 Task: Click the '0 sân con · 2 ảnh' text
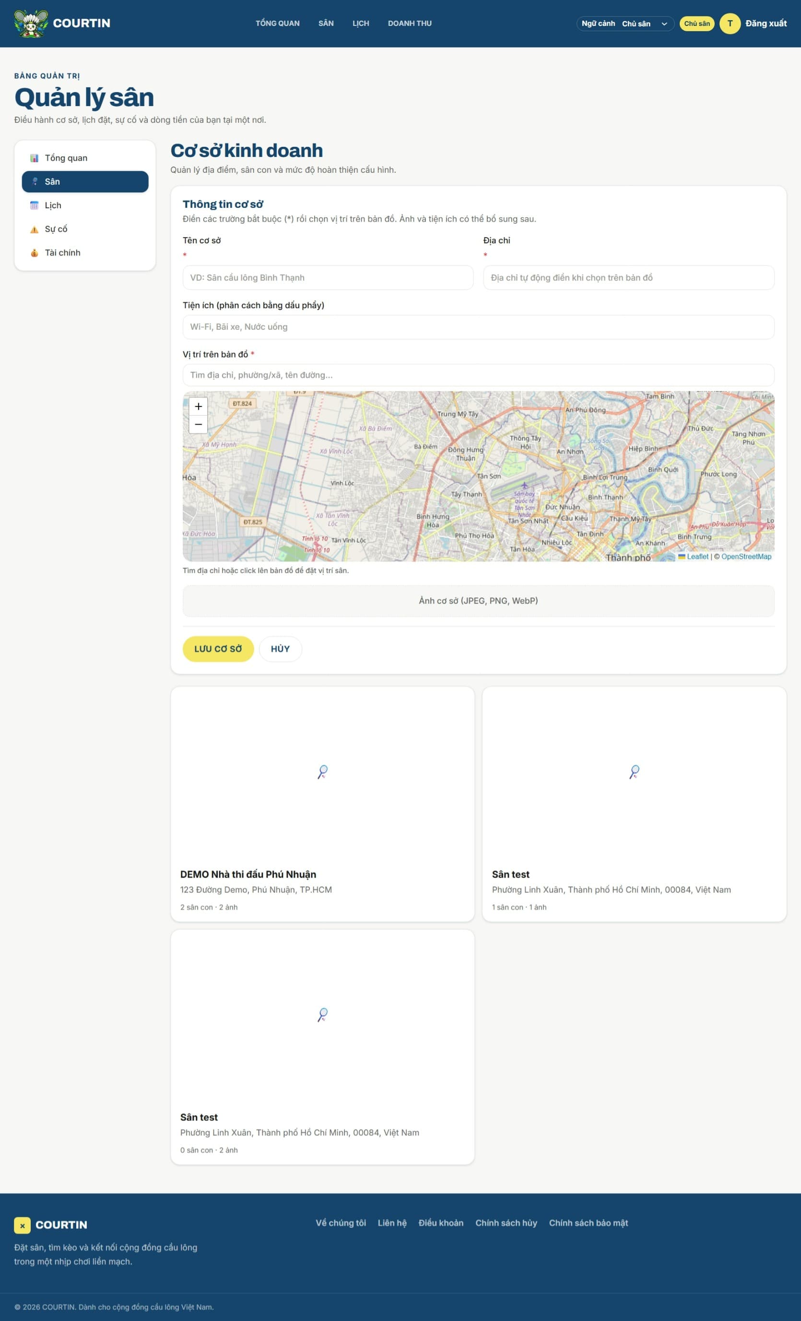point(209,1150)
